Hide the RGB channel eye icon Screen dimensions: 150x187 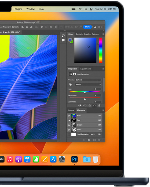(x=69, y=116)
